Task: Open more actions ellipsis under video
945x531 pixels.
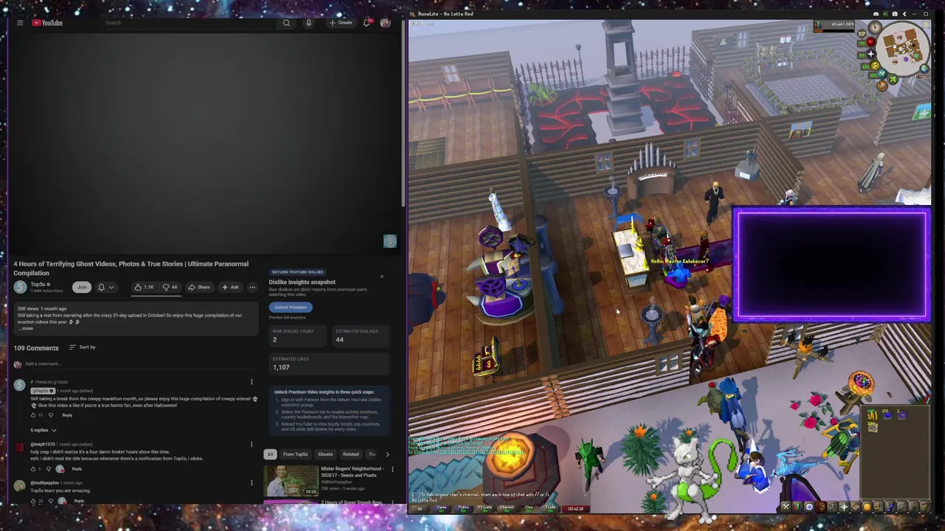Action: coord(252,287)
